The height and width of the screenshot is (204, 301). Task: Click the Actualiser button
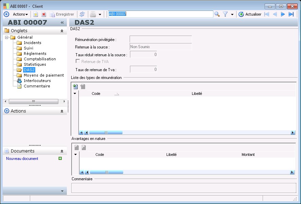point(250,14)
